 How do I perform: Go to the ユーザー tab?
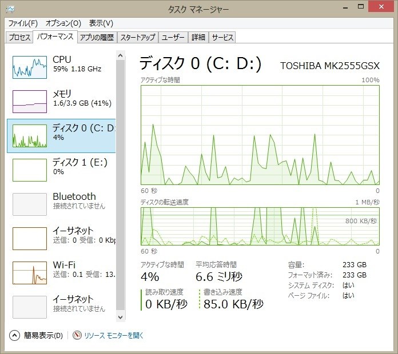[x=173, y=38]
